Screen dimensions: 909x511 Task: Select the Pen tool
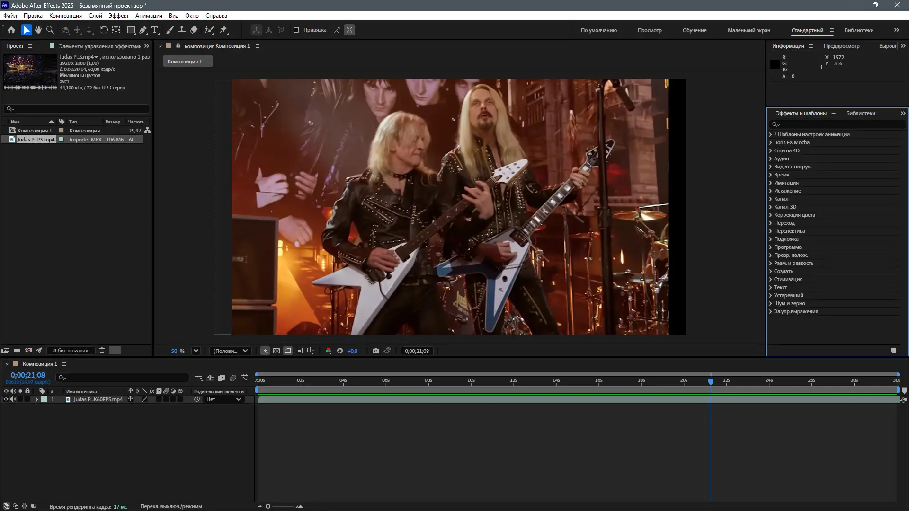coord(143,30)
